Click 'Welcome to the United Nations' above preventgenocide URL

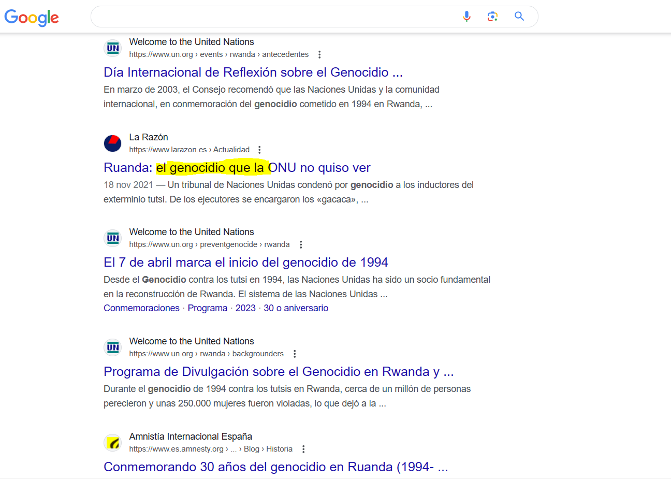[192, 232]
